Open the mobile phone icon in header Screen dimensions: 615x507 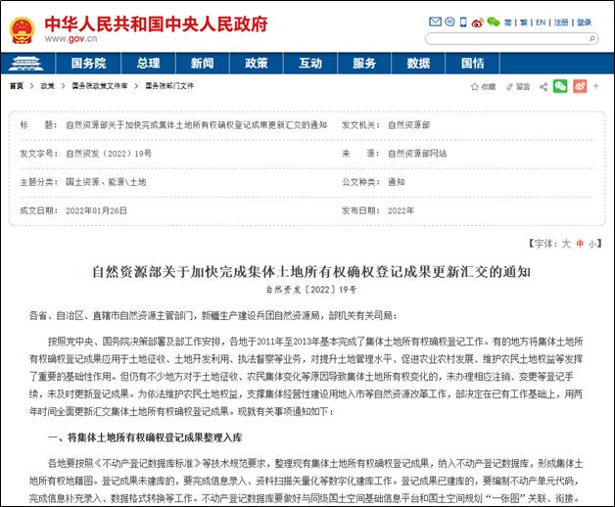(463, 22)
